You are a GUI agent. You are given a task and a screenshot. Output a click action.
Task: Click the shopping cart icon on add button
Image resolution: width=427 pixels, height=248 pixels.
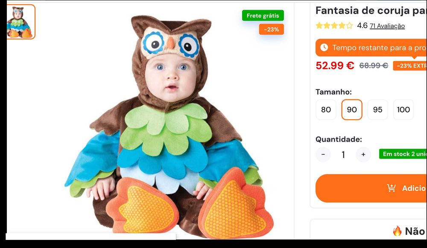[x=391, y=188]
